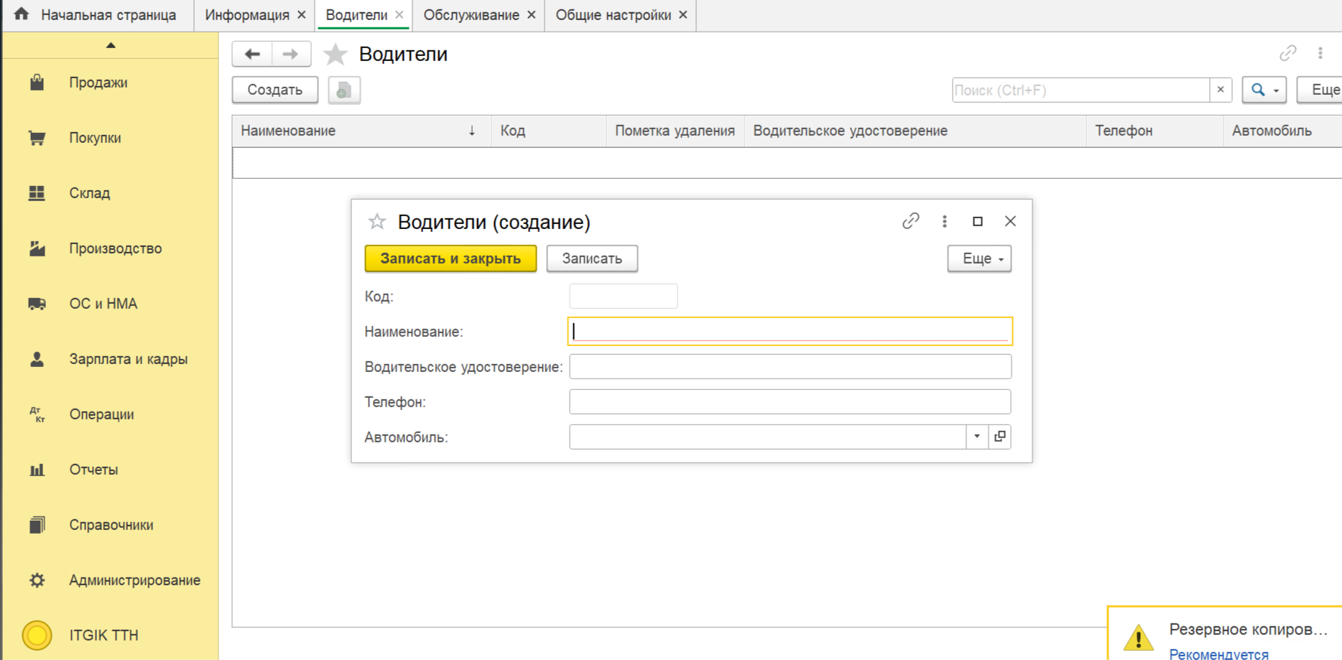Switch to the Общие настройки tab
This screenshot has width=1342, height=660.
click(613, 15)
